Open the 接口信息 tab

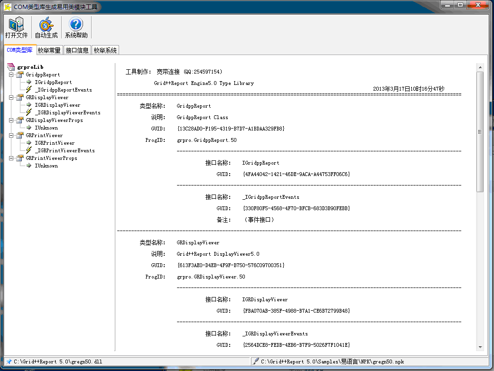pos(77,50)
